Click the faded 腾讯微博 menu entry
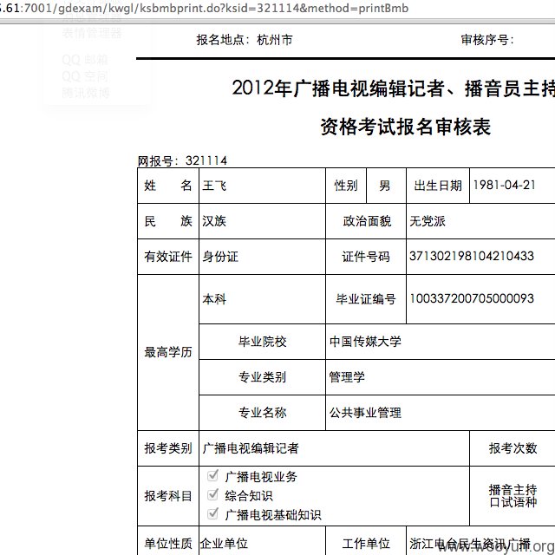Screen dimensions: 555x555 pos(86,93)
